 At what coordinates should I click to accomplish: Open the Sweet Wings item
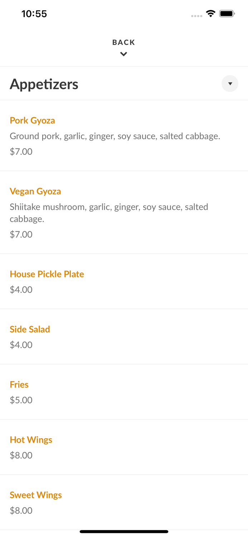click(36, 495)
